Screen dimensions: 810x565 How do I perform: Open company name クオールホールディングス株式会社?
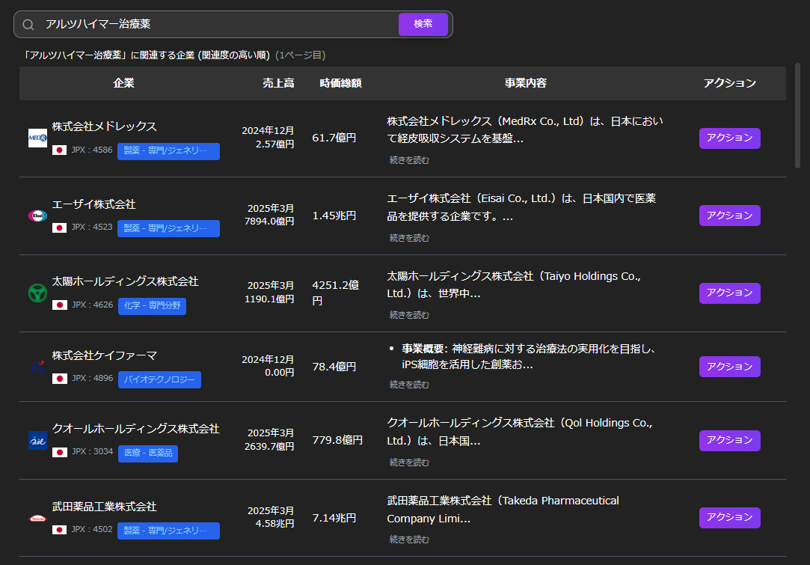tap(136, 429)
